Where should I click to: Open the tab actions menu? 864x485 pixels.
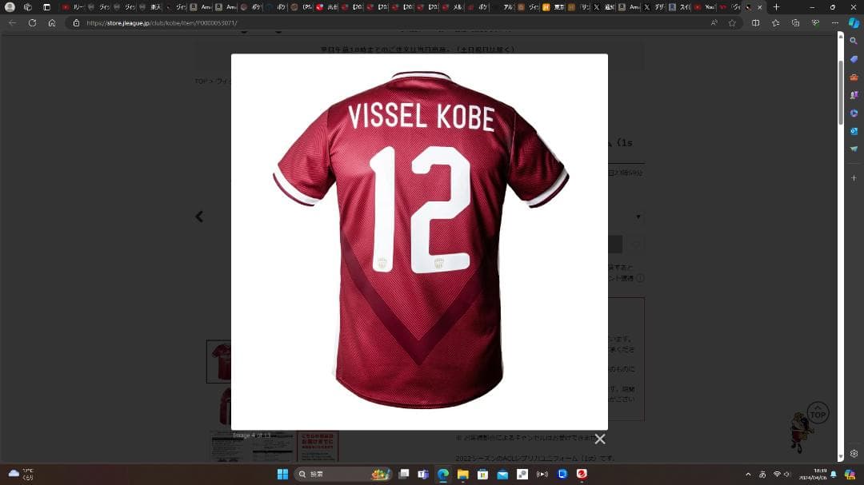[46, 7]
